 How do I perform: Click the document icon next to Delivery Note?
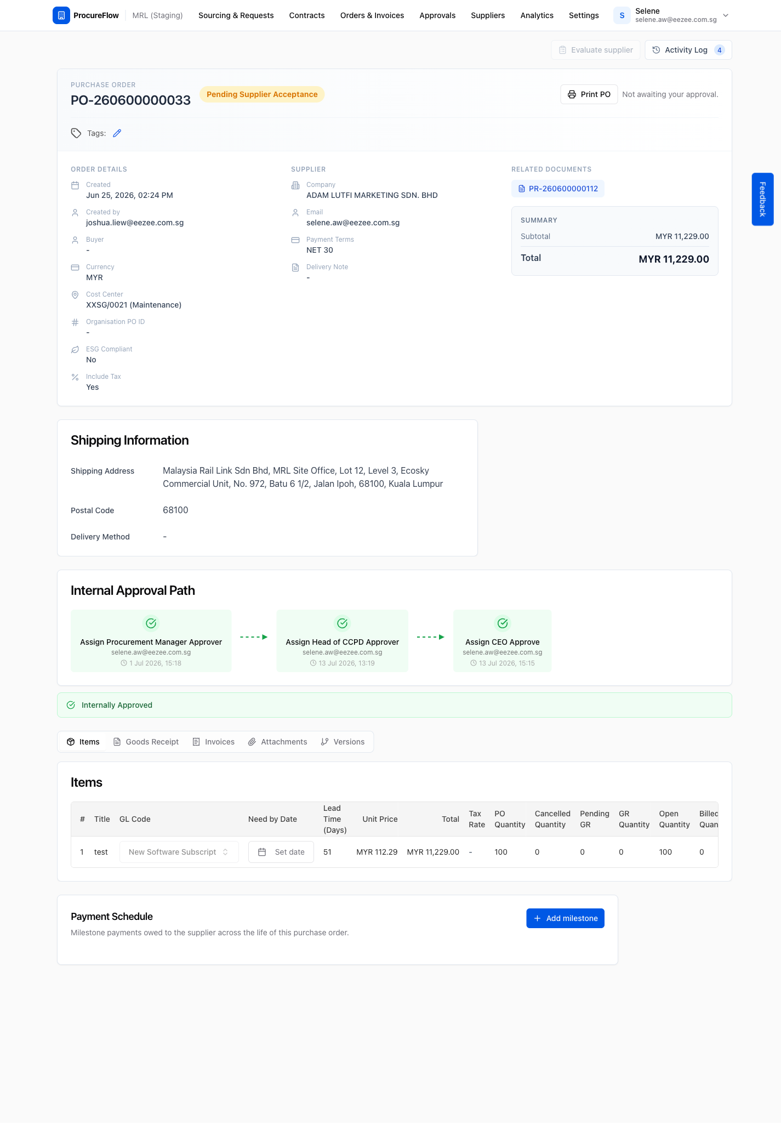(295, 268)
